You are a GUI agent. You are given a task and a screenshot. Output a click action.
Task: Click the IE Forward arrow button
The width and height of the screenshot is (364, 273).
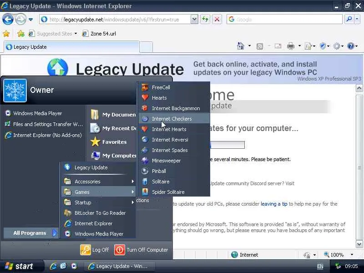[x=20, y=20]
